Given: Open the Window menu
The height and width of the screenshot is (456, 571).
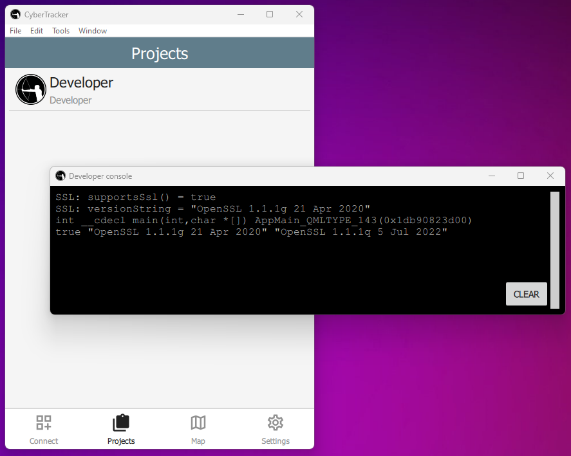Looking at the screenshot, I should [x=93, y=31].
